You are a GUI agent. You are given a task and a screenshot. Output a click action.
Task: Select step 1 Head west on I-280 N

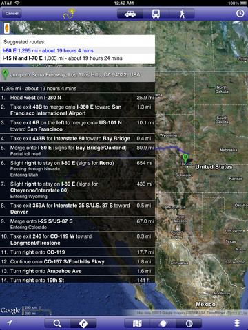(77, 98)
